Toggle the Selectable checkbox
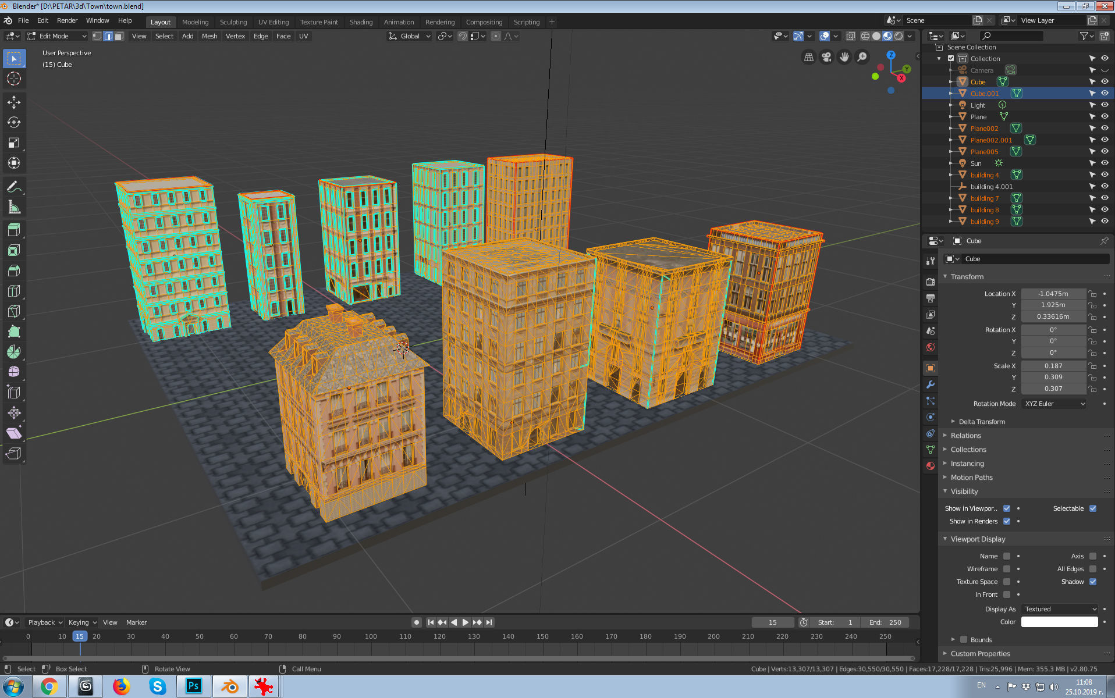Viewport: 1115px width, 698px height. tap(1093, 508)
